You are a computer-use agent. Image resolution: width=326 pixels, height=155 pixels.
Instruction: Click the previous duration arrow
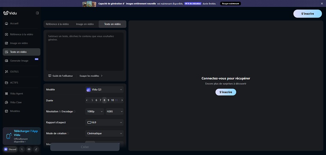[87, 100]
